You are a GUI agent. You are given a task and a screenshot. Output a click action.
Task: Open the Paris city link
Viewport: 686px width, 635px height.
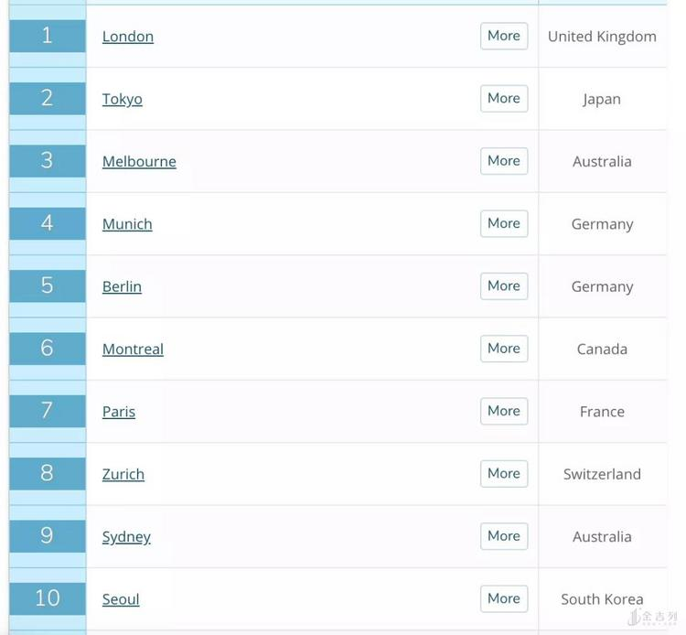119,412
